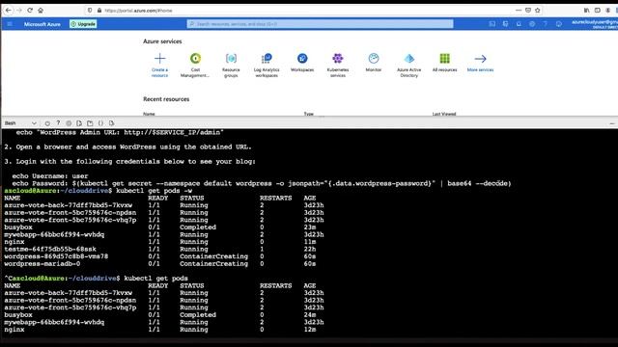The width and height of the screenshot is (618, 347).
Task: Click the nginx row with age 12m
Action: [160, 330]
